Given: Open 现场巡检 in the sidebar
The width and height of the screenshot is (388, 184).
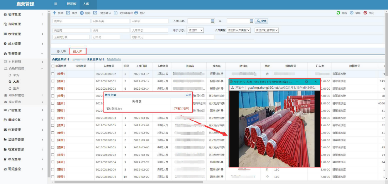Looking at the screenshot, I should pos(24,169).
